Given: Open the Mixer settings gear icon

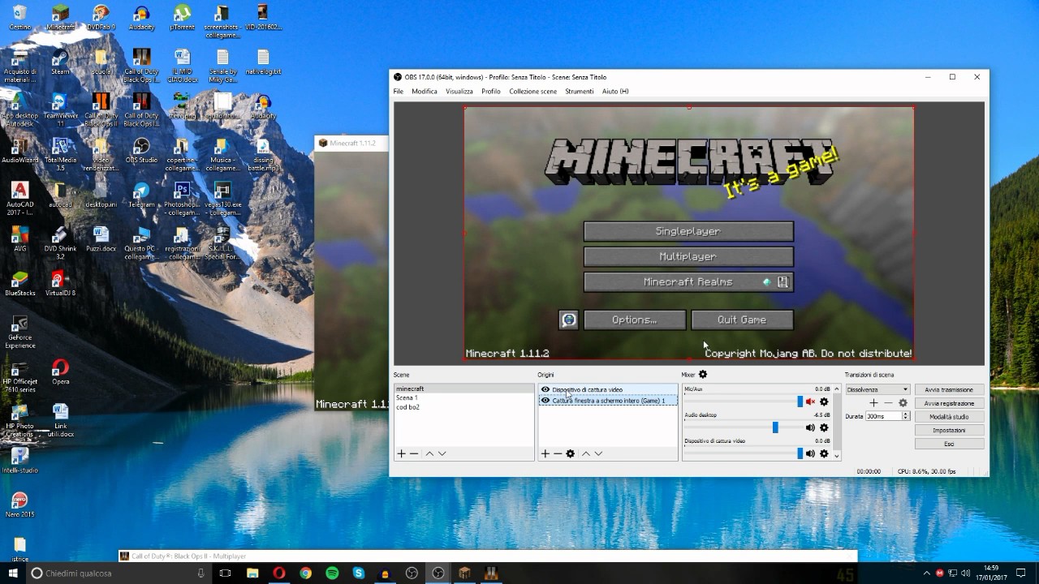Looking at the screenshot, I should [703, 375].
